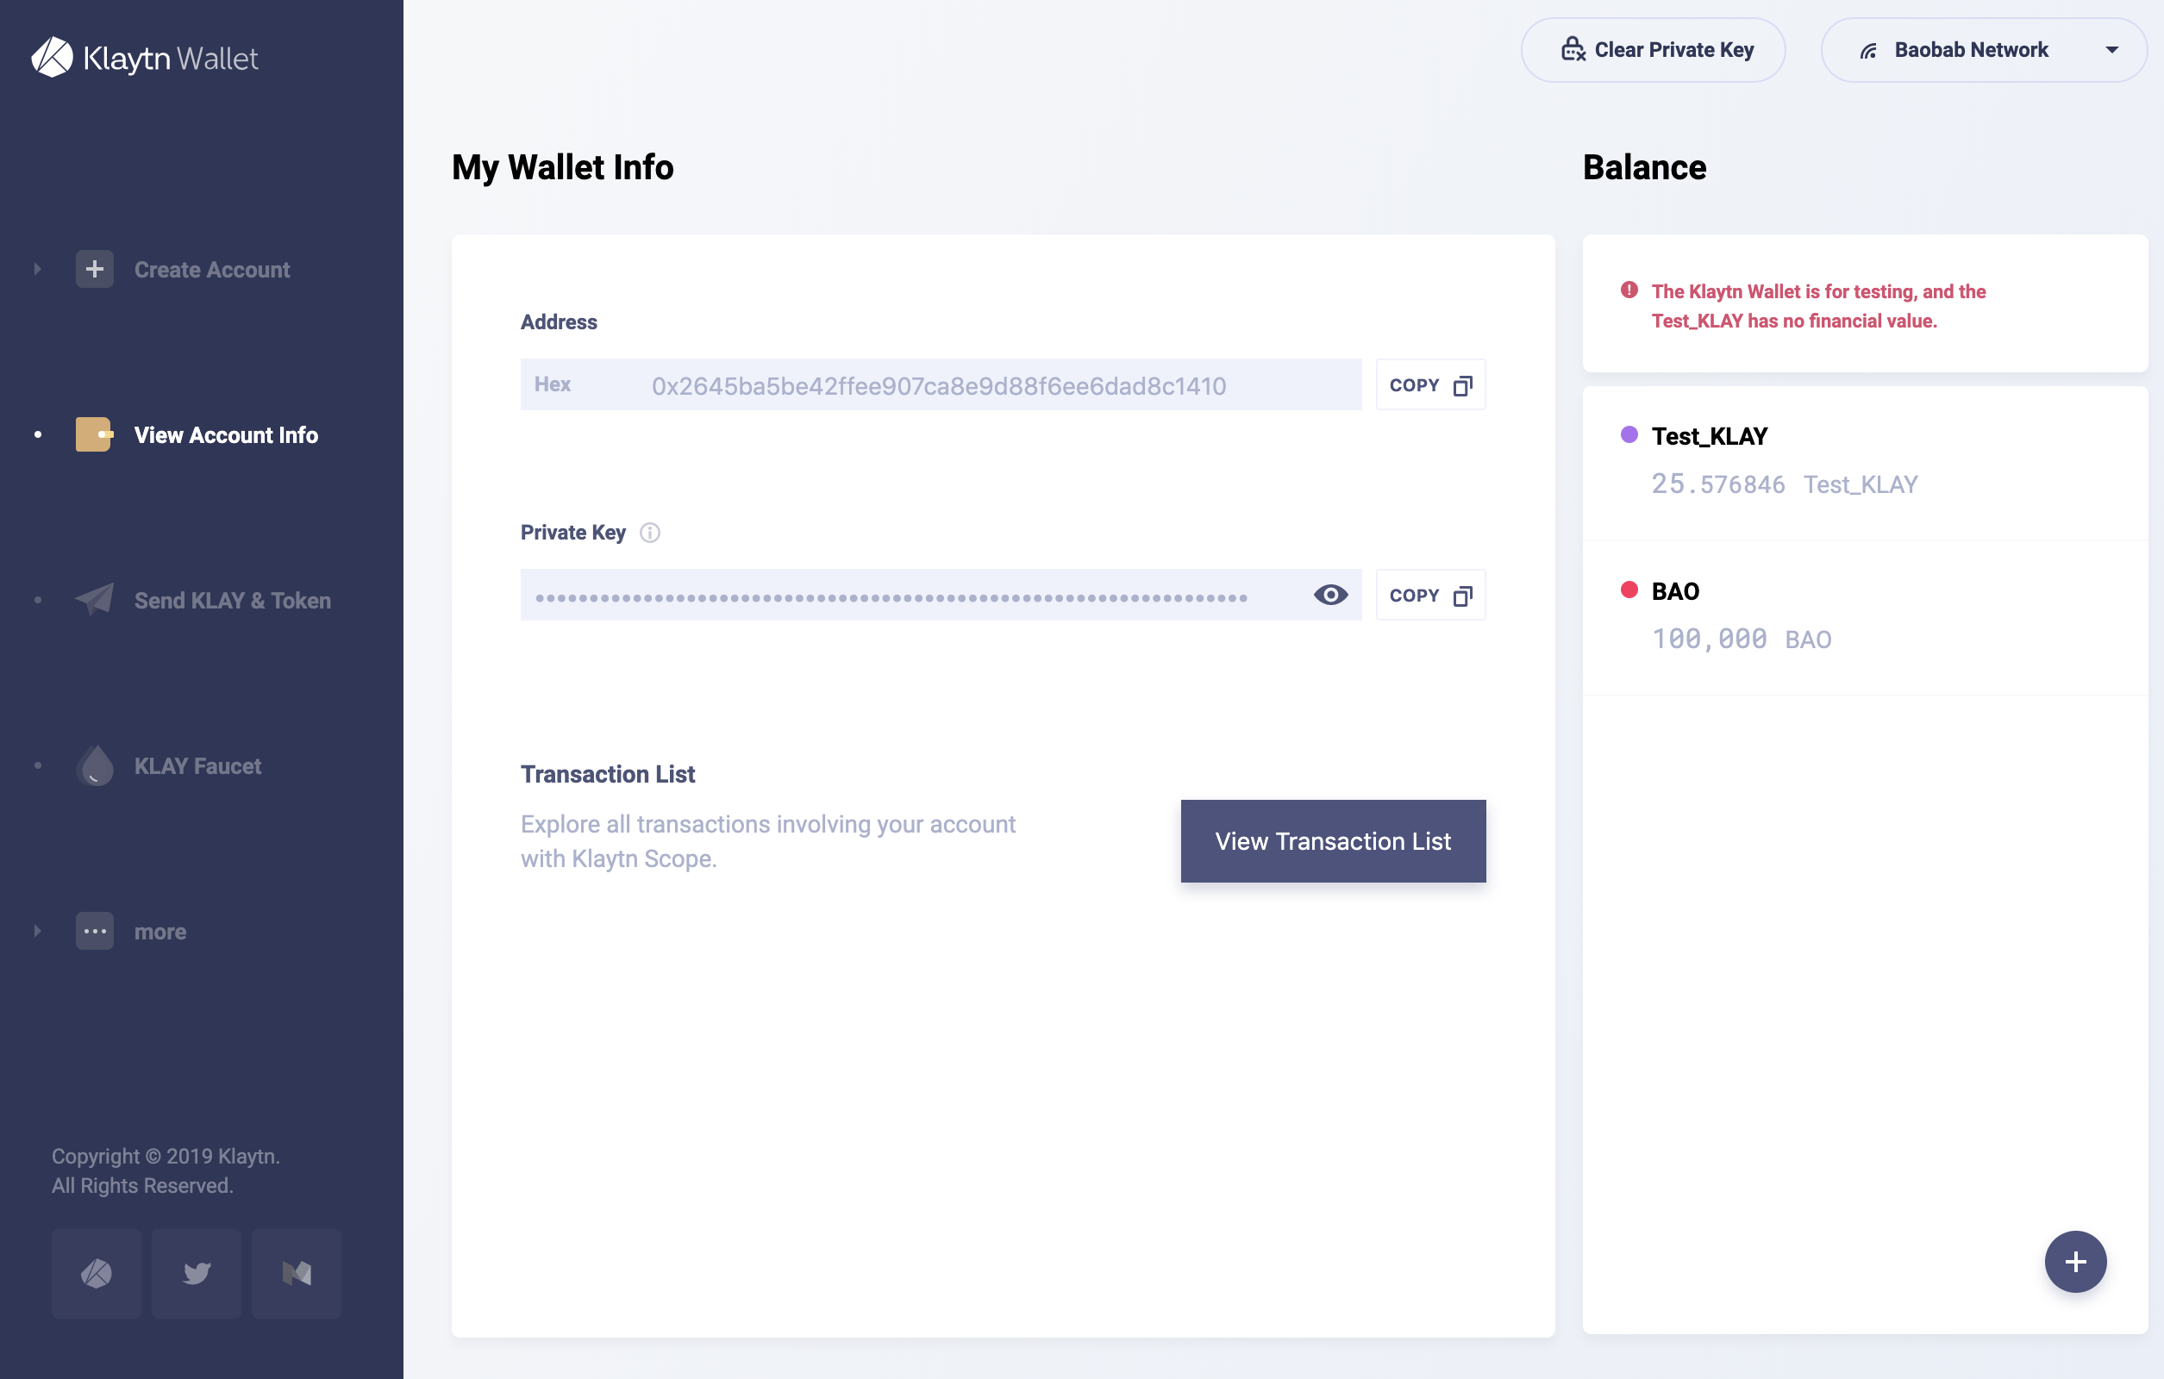Open the Twitter footer icon
Screen dimensions: 2164x1379
[x=196, y=1273]
